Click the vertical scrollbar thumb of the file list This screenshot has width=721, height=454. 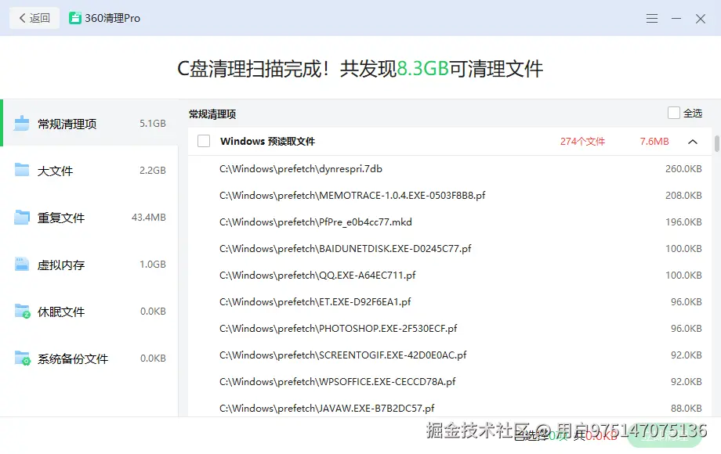pyautogui.click(x=716, y=144)
